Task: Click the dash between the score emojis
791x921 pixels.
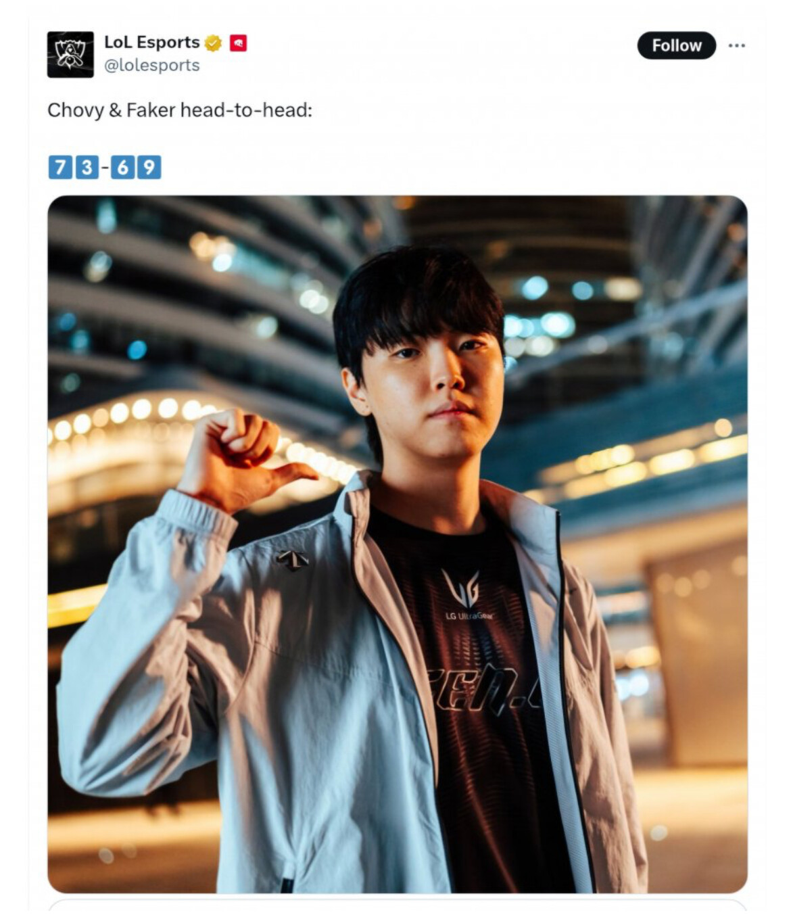Action: click(105, 167)
